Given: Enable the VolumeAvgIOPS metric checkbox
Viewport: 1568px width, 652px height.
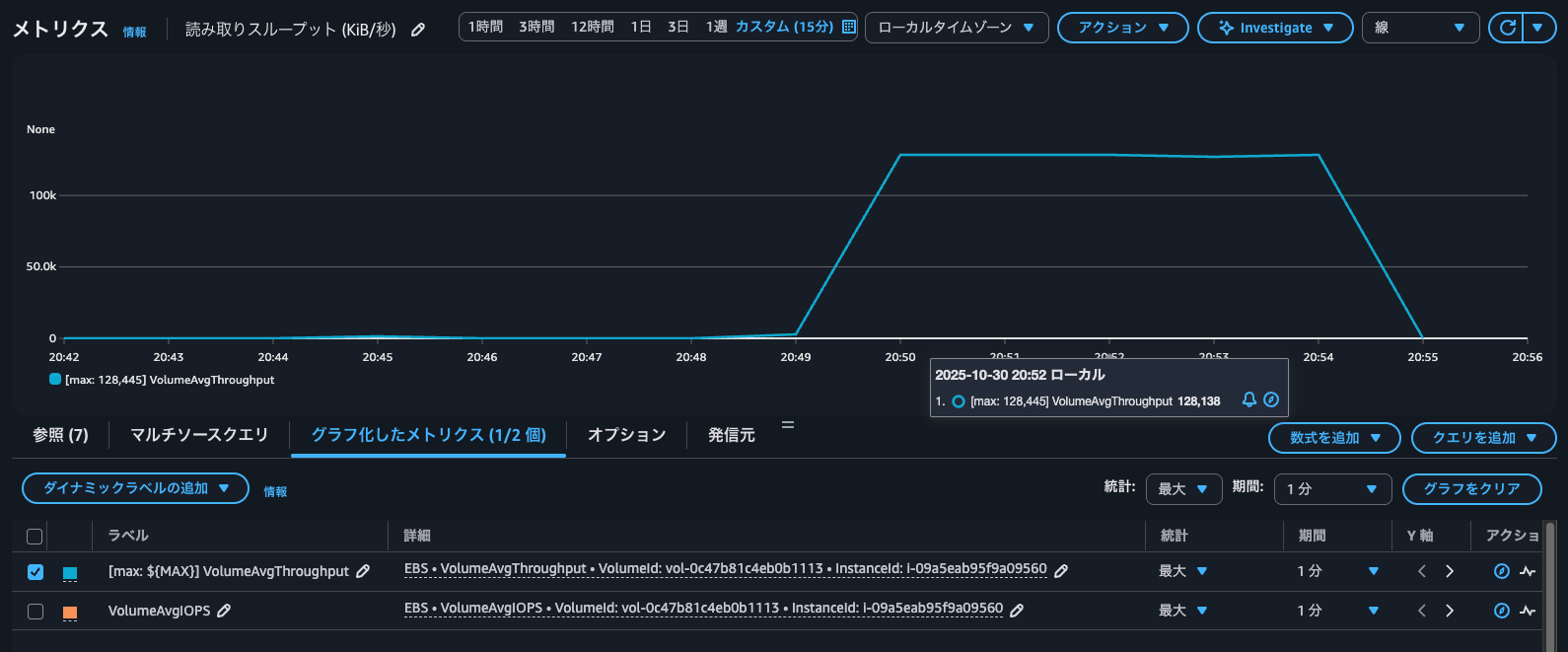Looking at the screenshot, I should (36, 612).
